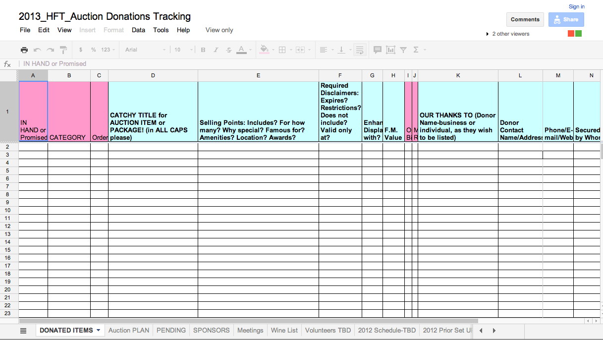
Task: Open the Data menu
Action: click(x=138, y=30)
